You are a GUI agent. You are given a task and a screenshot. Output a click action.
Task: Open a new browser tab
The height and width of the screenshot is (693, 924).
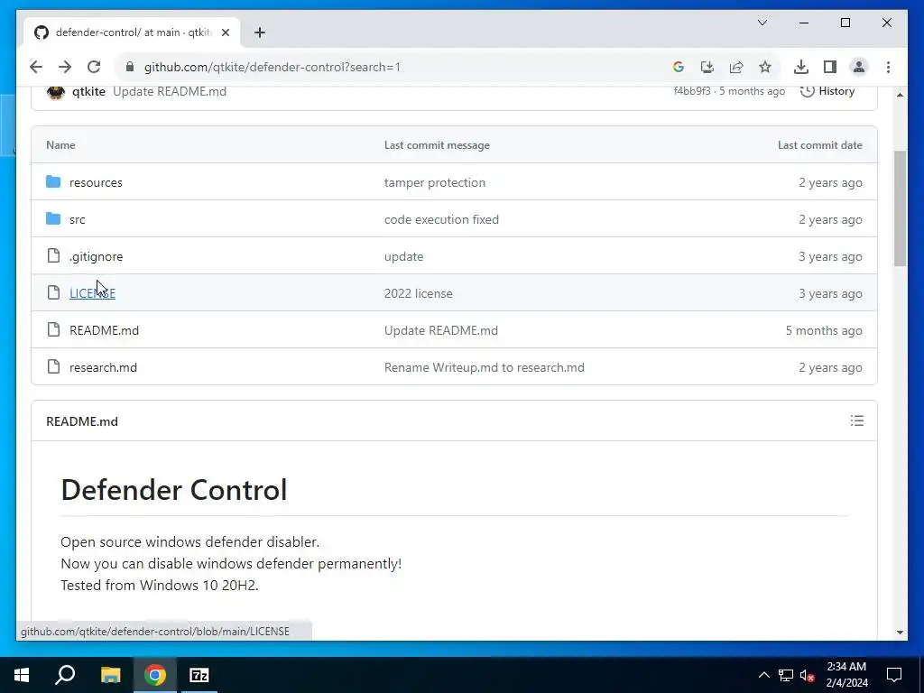pyautogui.click(x=260, y=32)
